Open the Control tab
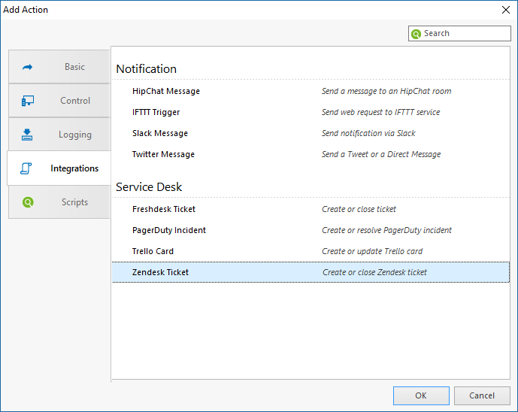Viewport: 518px width, 412px height. pos(59,101)
